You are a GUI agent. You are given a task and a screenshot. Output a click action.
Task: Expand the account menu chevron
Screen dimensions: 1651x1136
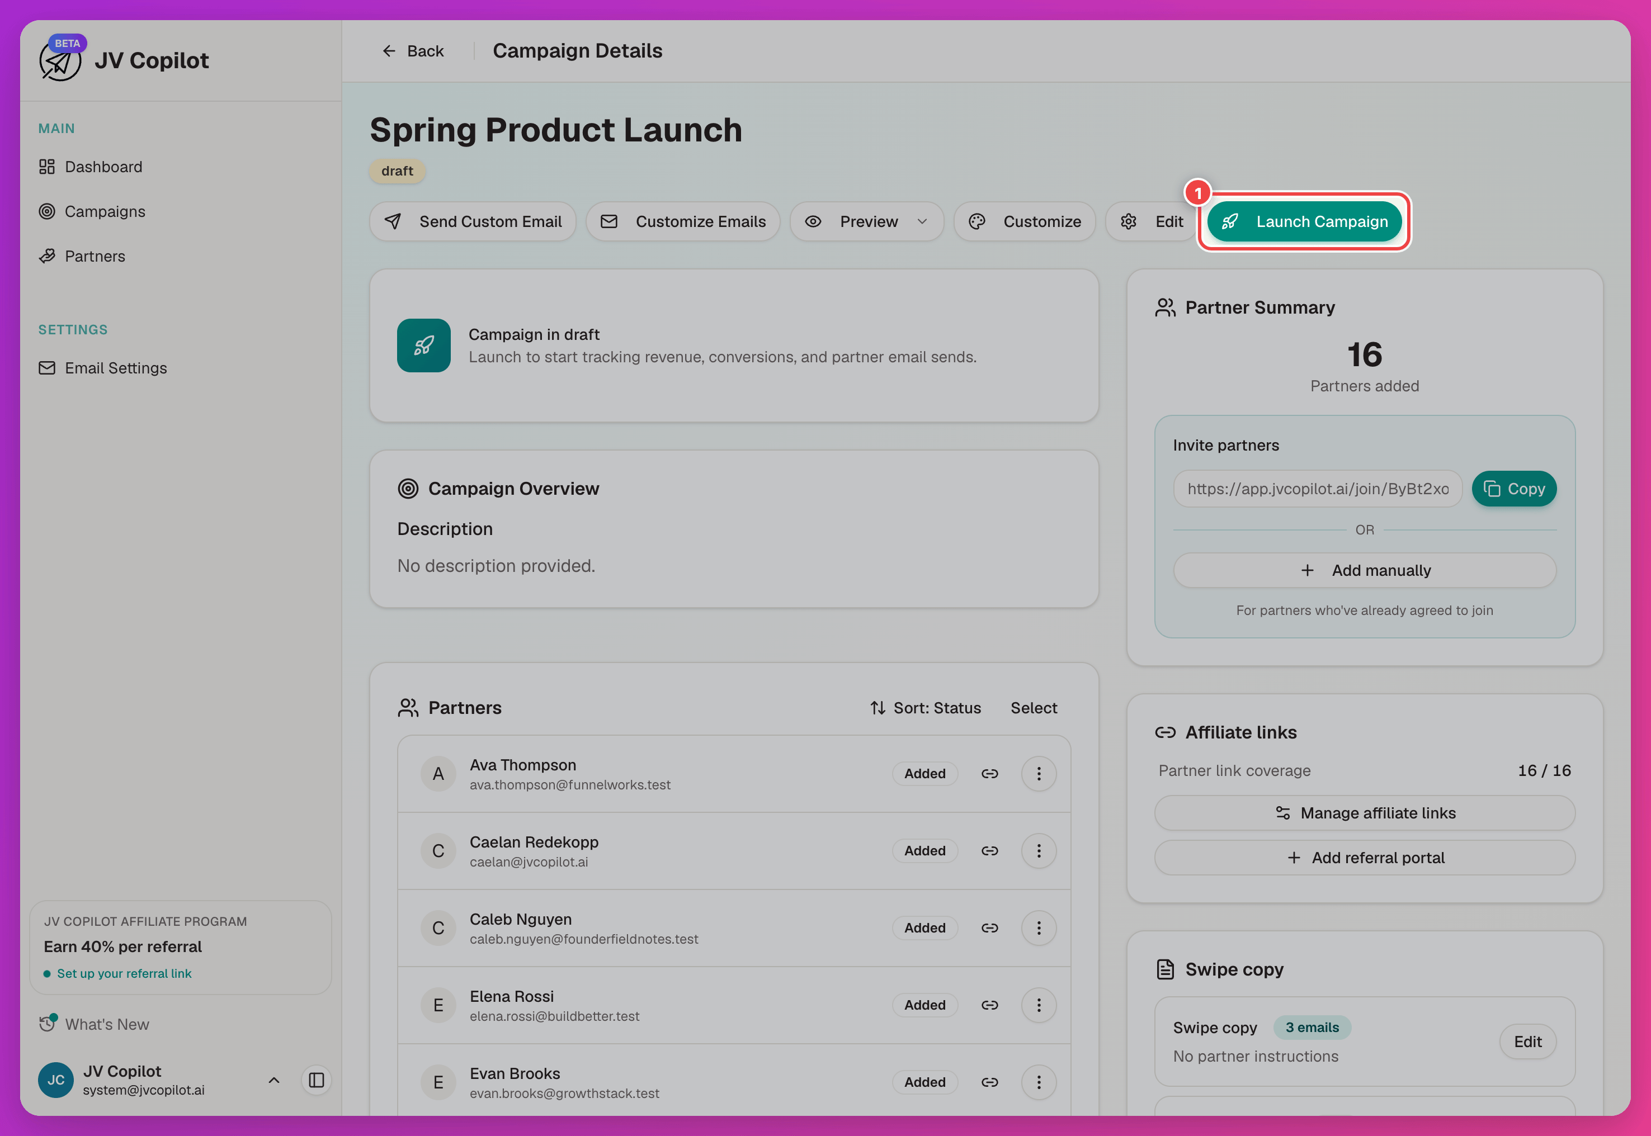(x=273, y=1081)
